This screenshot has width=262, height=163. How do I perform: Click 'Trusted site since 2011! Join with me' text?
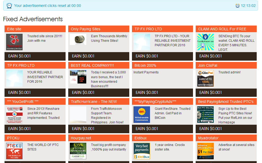coord(45,38)
